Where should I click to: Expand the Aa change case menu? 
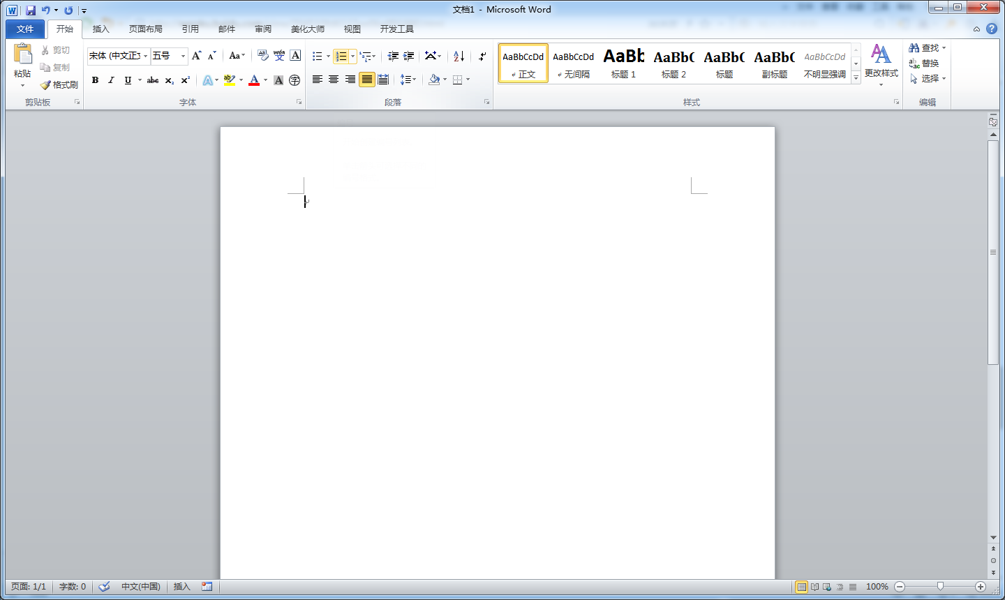pyautogui.click(x=237, y=56)
